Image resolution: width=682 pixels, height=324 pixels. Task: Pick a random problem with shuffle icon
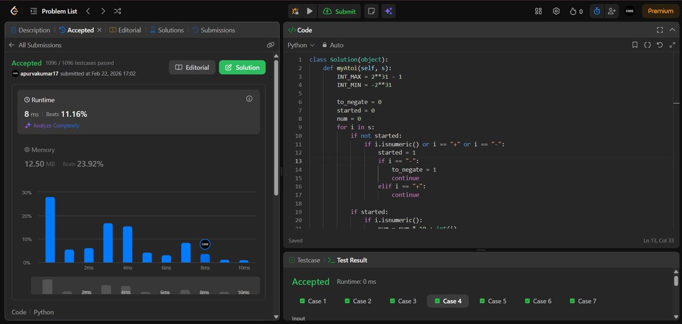point(117,11)
